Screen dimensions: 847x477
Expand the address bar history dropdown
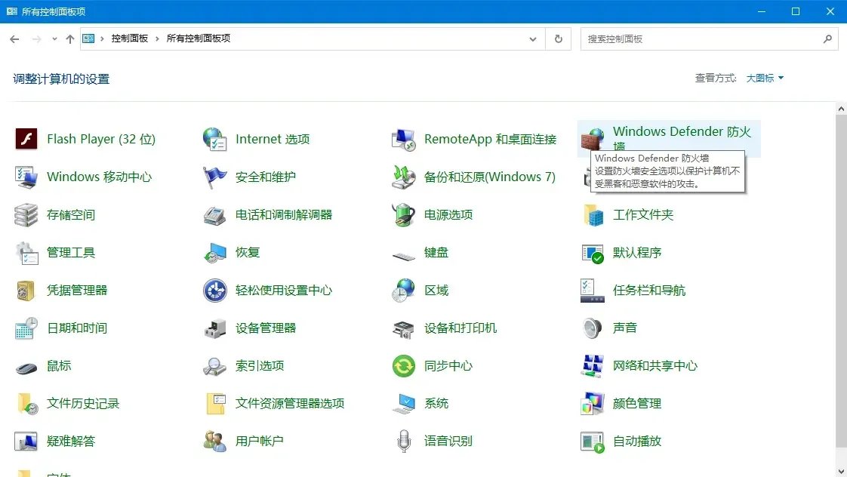(x=533, y=38)
